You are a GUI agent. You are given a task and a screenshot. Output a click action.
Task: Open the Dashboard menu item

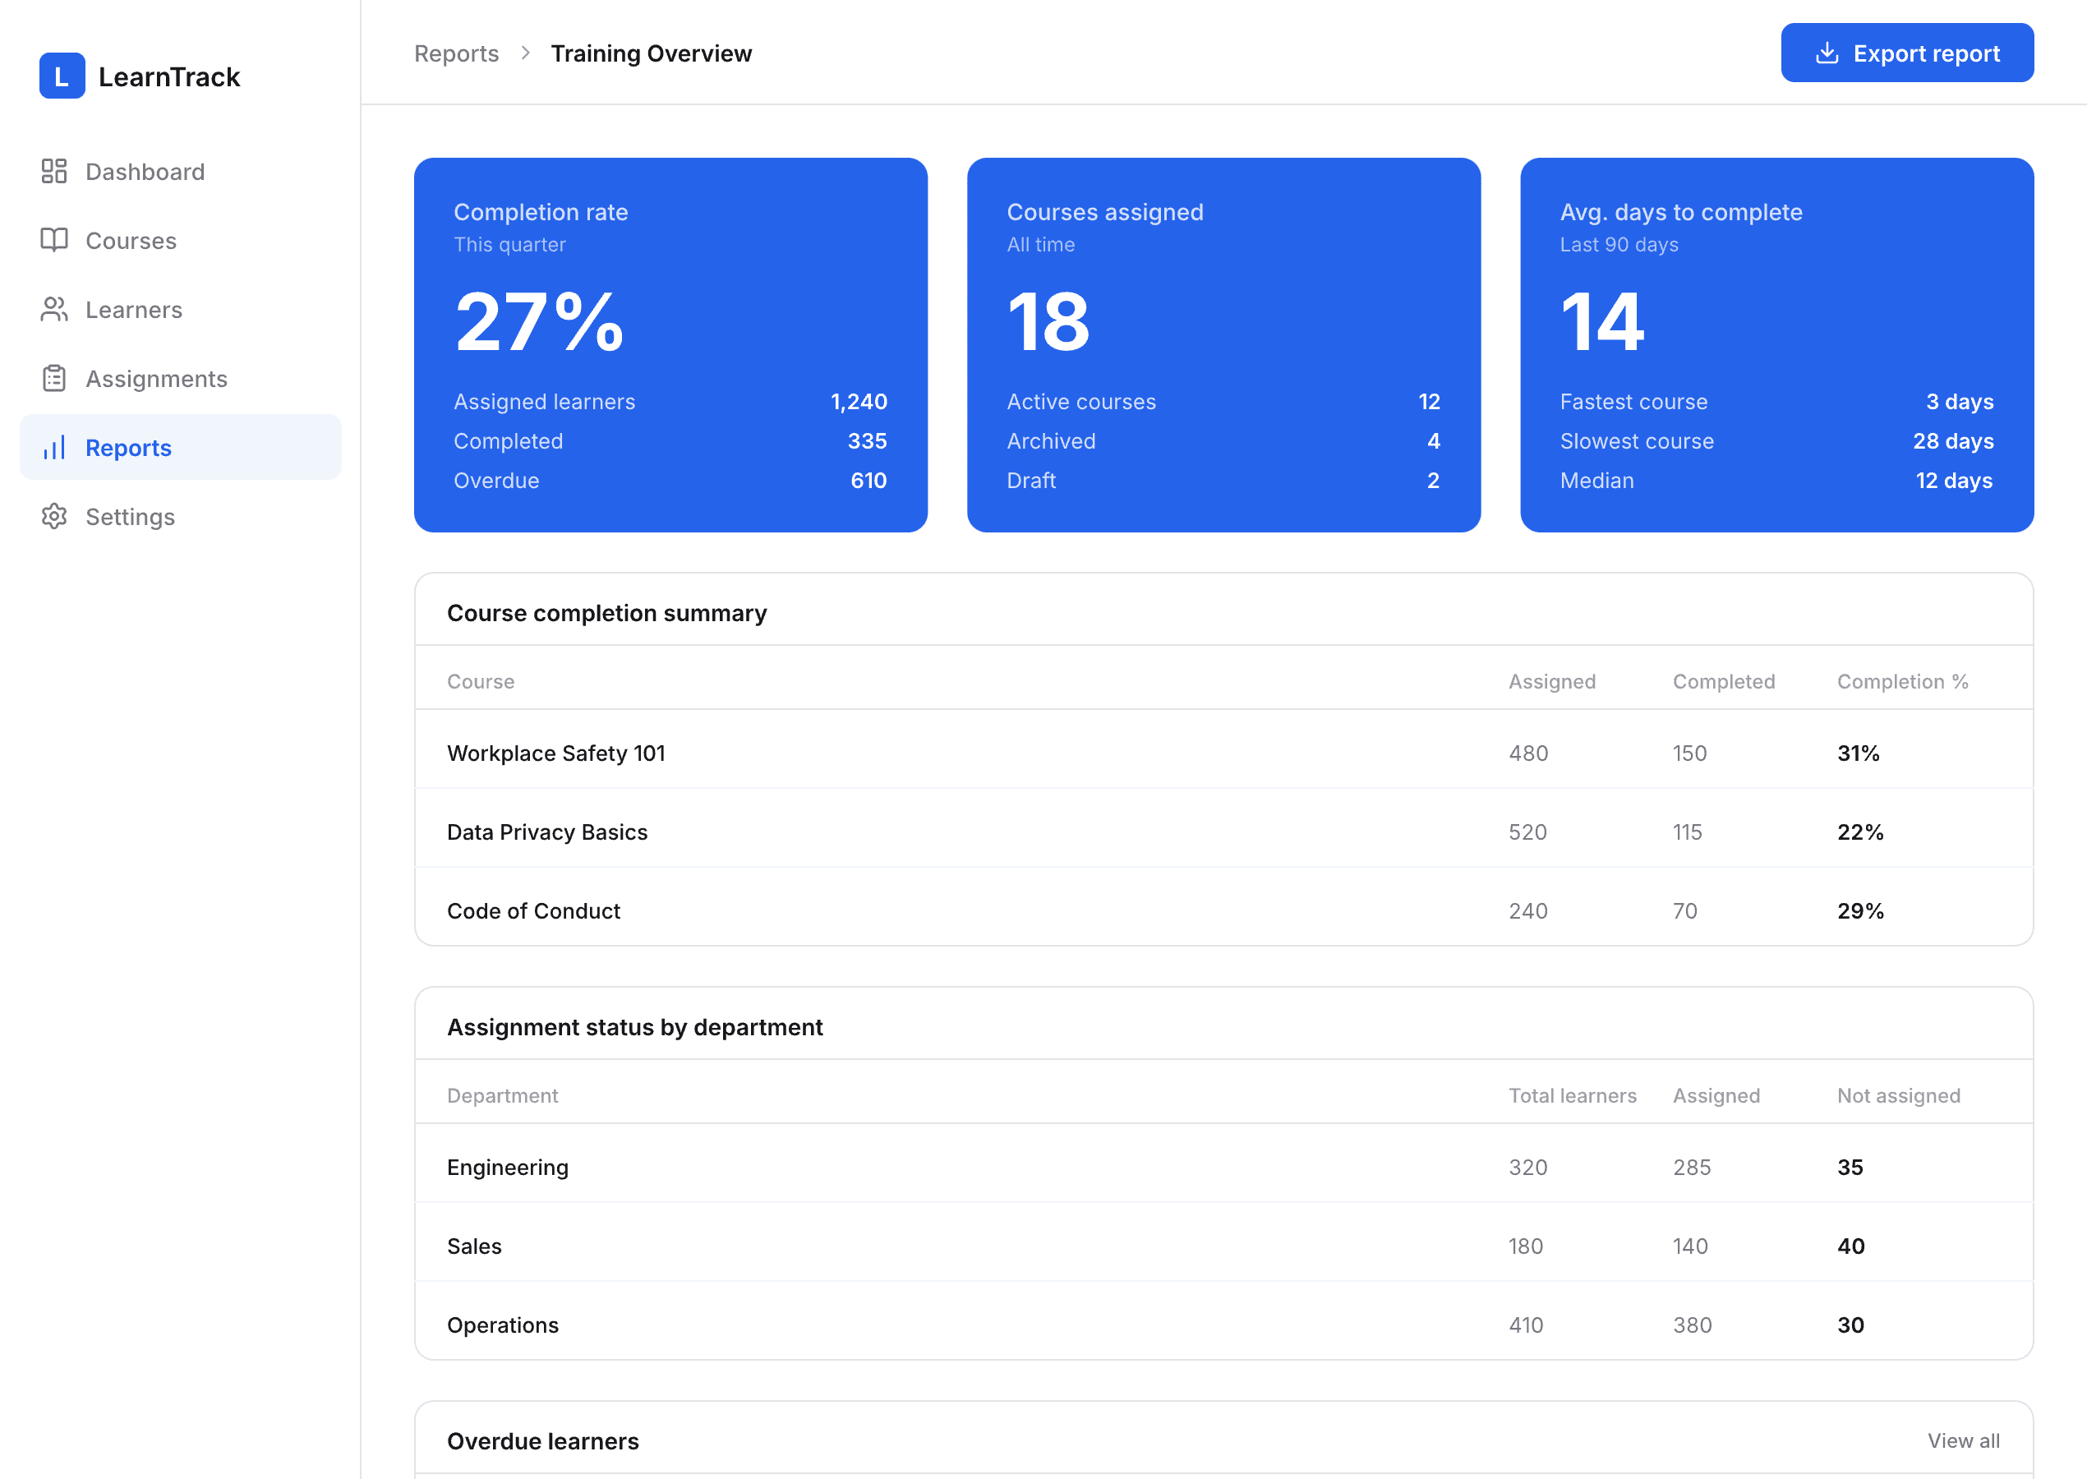pyautogui.click(x=145, y=171)
